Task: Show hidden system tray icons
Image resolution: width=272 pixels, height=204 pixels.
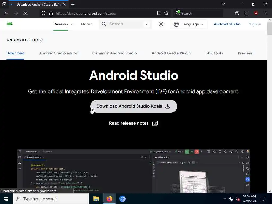Action: tap(225, 199)
